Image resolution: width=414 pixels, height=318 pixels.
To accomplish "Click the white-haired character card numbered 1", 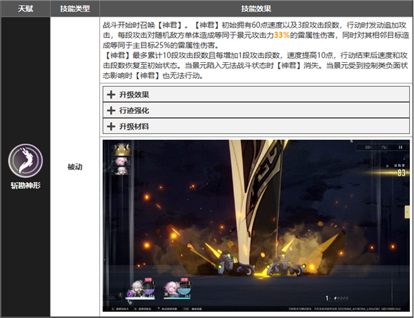I will (141, 289).
